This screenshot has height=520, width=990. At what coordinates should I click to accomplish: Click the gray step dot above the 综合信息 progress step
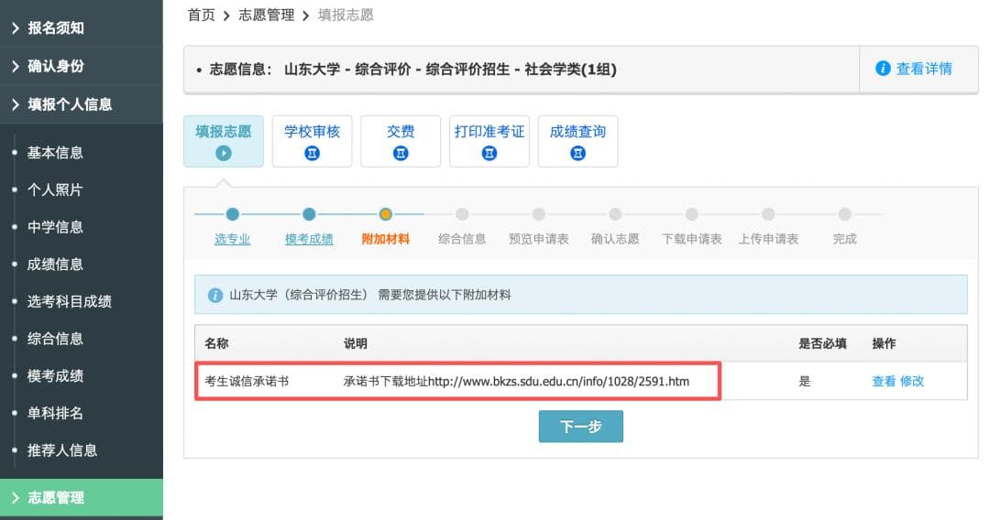point(462,214)
